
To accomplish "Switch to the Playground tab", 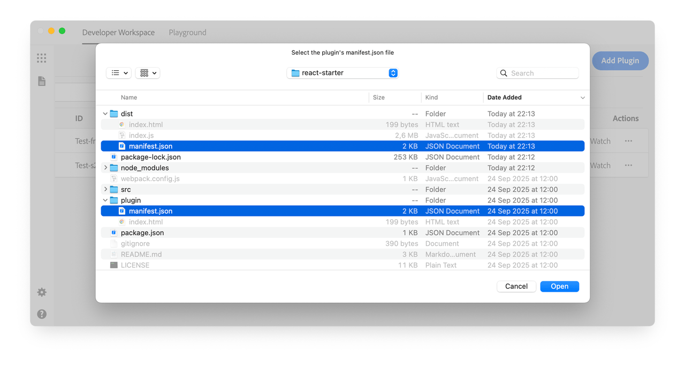I will (187, 32).
